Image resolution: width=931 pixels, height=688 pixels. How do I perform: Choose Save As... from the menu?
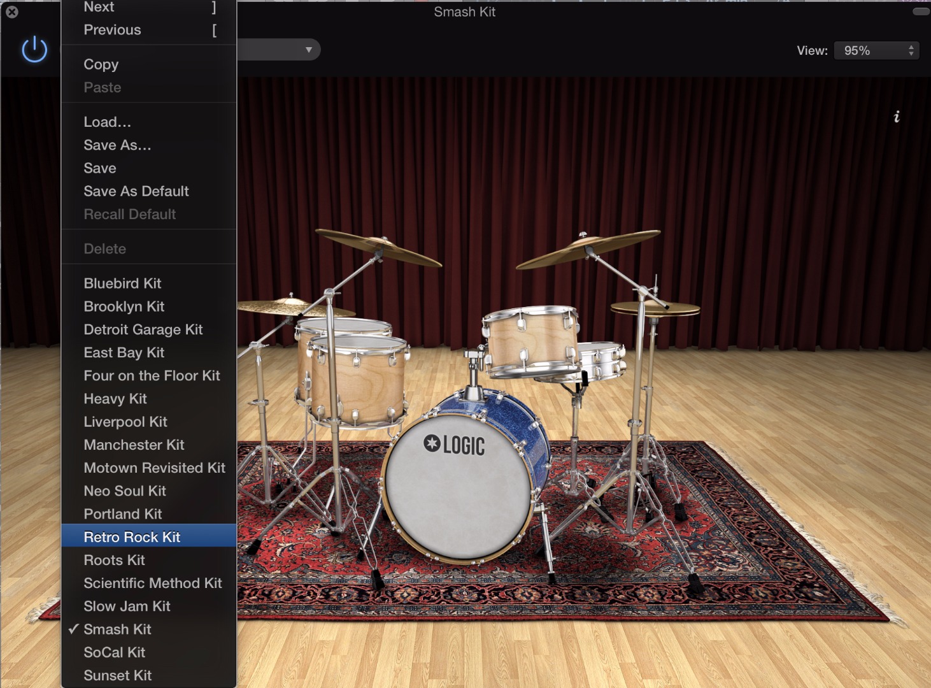pos(149,145)
